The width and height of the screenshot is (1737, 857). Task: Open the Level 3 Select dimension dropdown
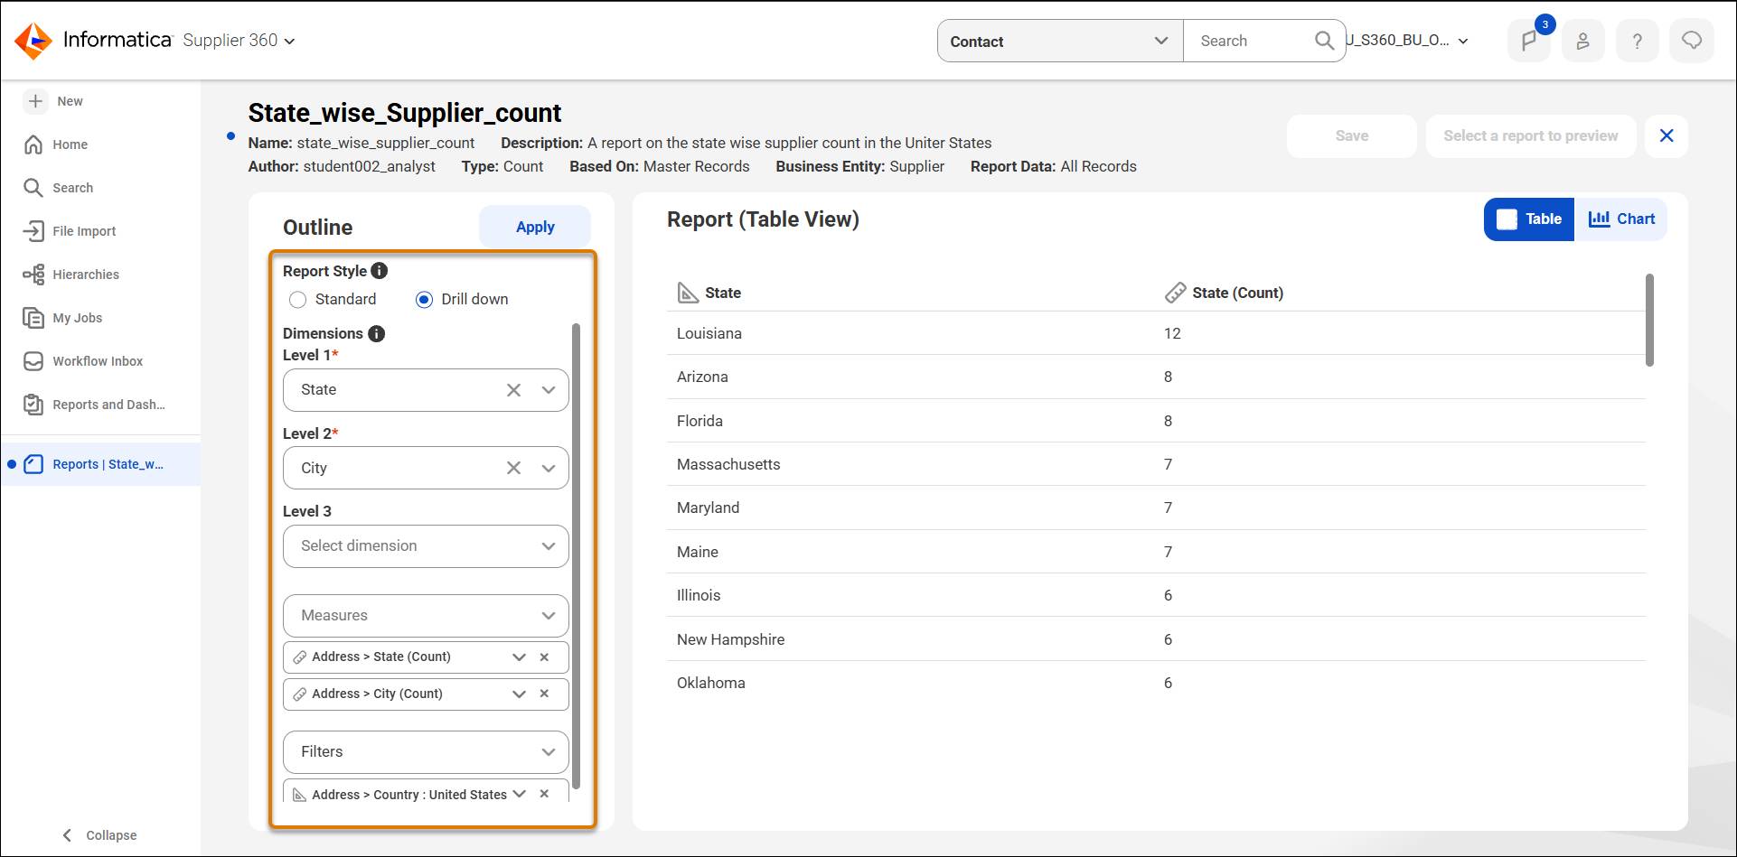coord(426,546)
